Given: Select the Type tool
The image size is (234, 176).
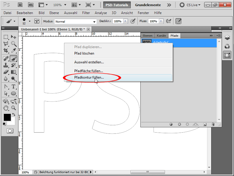Looking at the screenshot, I should 13,87.
